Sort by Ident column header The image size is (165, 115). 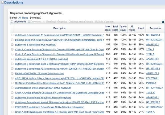pos(141,28)
